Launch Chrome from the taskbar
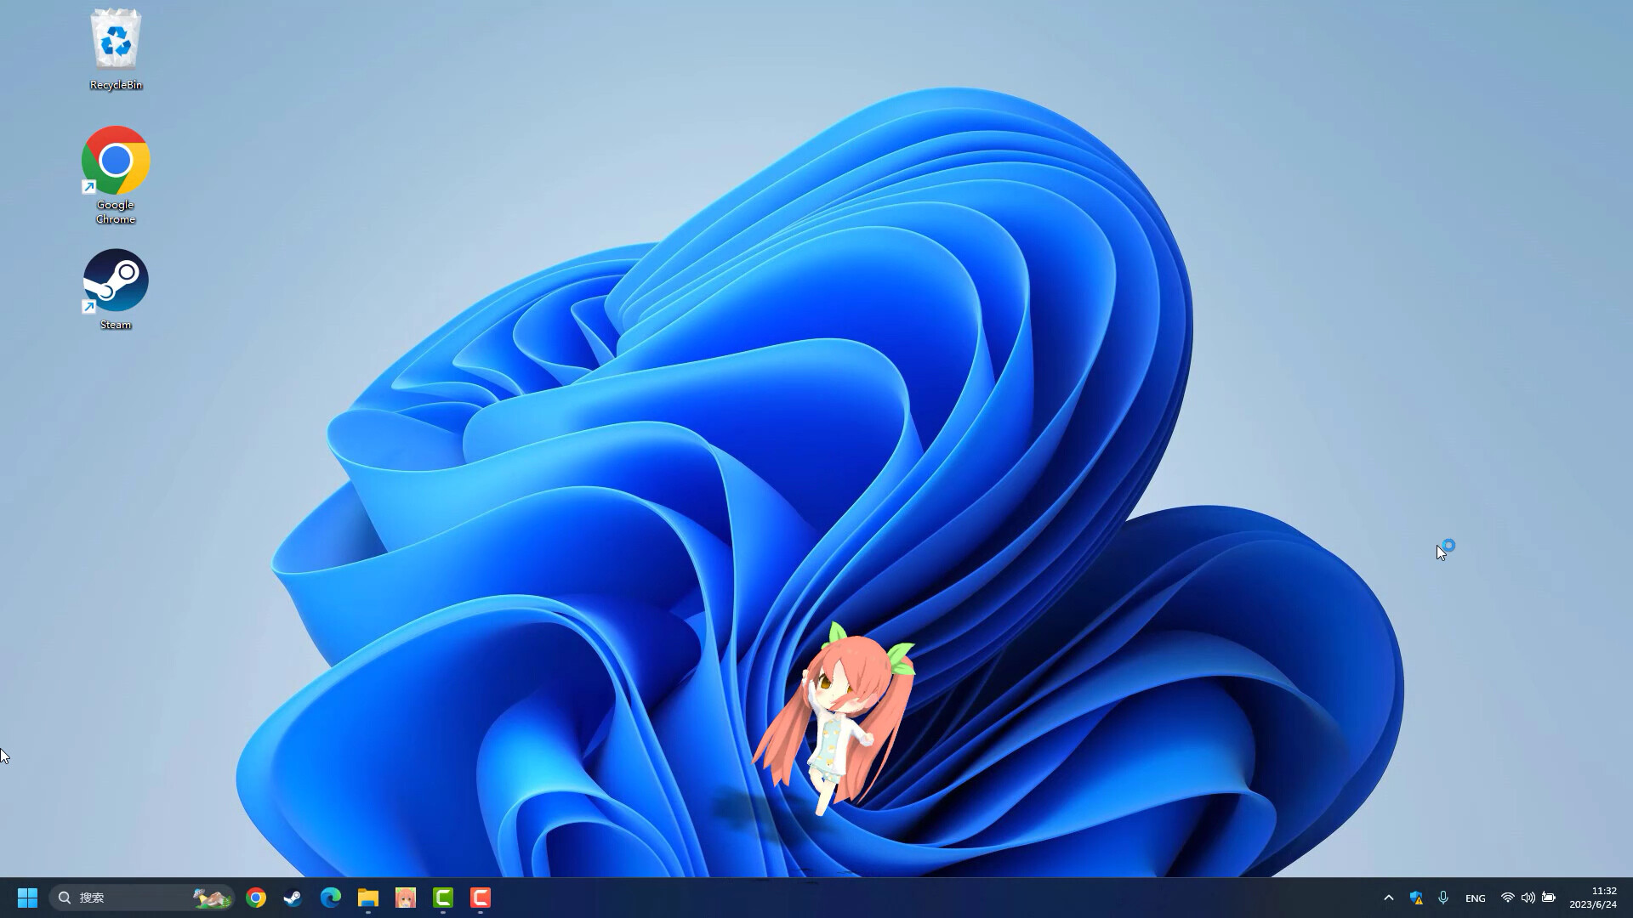 256,898
